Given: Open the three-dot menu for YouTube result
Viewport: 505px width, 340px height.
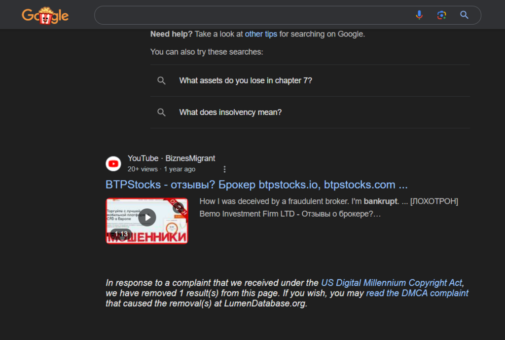Looking at the screenshot, I should (x=224, y=169).
